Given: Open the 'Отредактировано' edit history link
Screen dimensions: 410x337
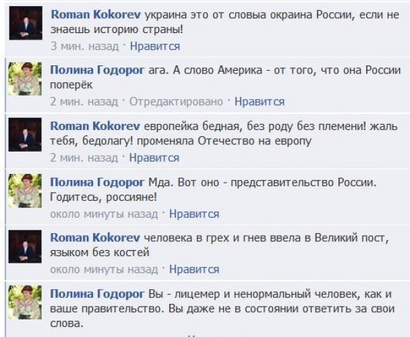Looking at the screenshot, I should tap(175, 102).
